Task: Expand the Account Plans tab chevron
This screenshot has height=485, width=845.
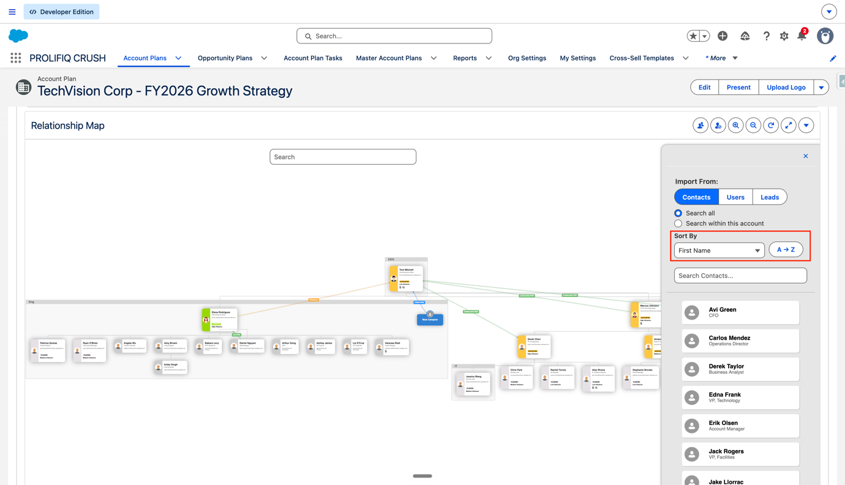Action: 179,58
